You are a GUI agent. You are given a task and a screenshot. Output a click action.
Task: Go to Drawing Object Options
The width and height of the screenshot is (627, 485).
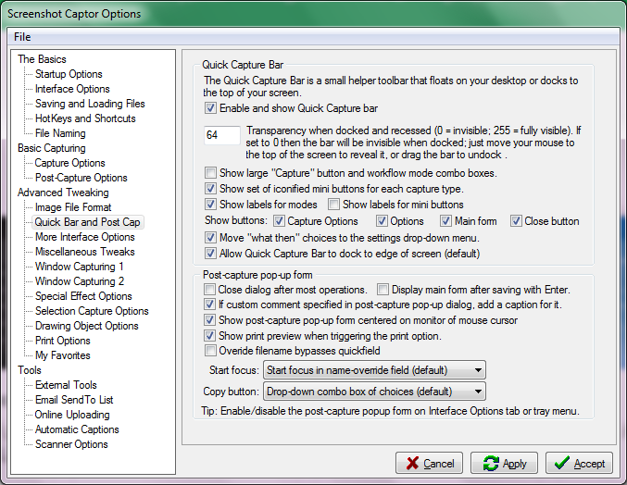pos(87,326)
